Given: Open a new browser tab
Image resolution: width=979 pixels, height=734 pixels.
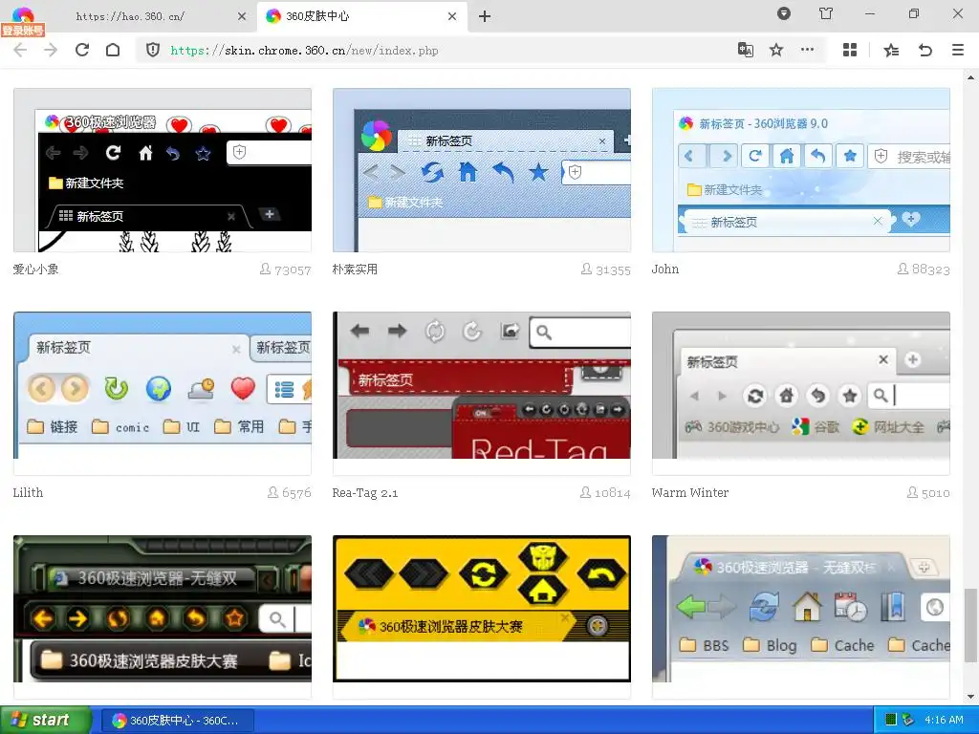Looking at the screenshot, I should click(x=485, y=16).
